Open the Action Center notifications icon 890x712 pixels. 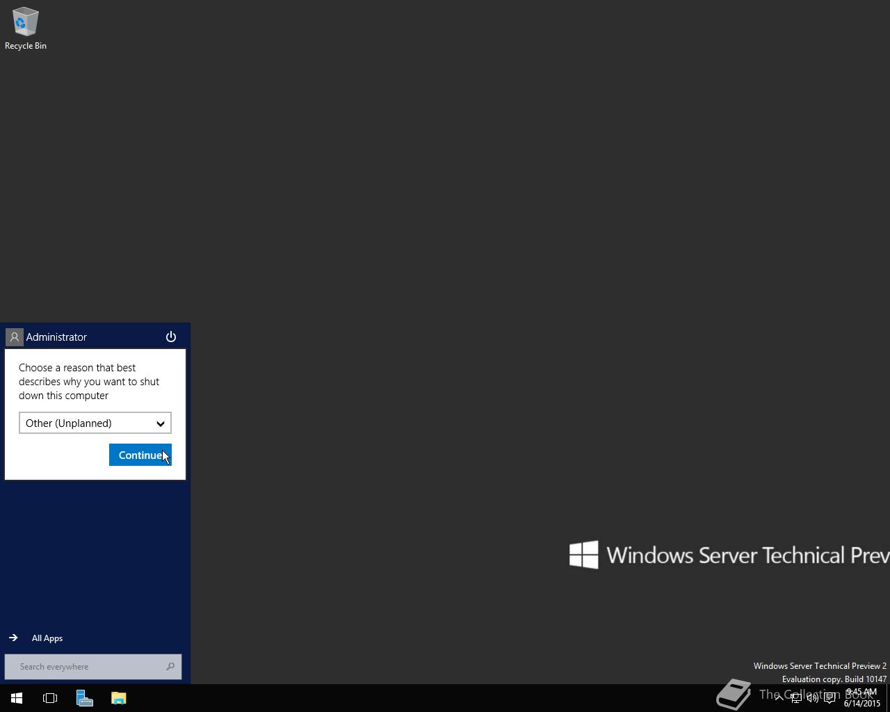[x=830, y=698]
